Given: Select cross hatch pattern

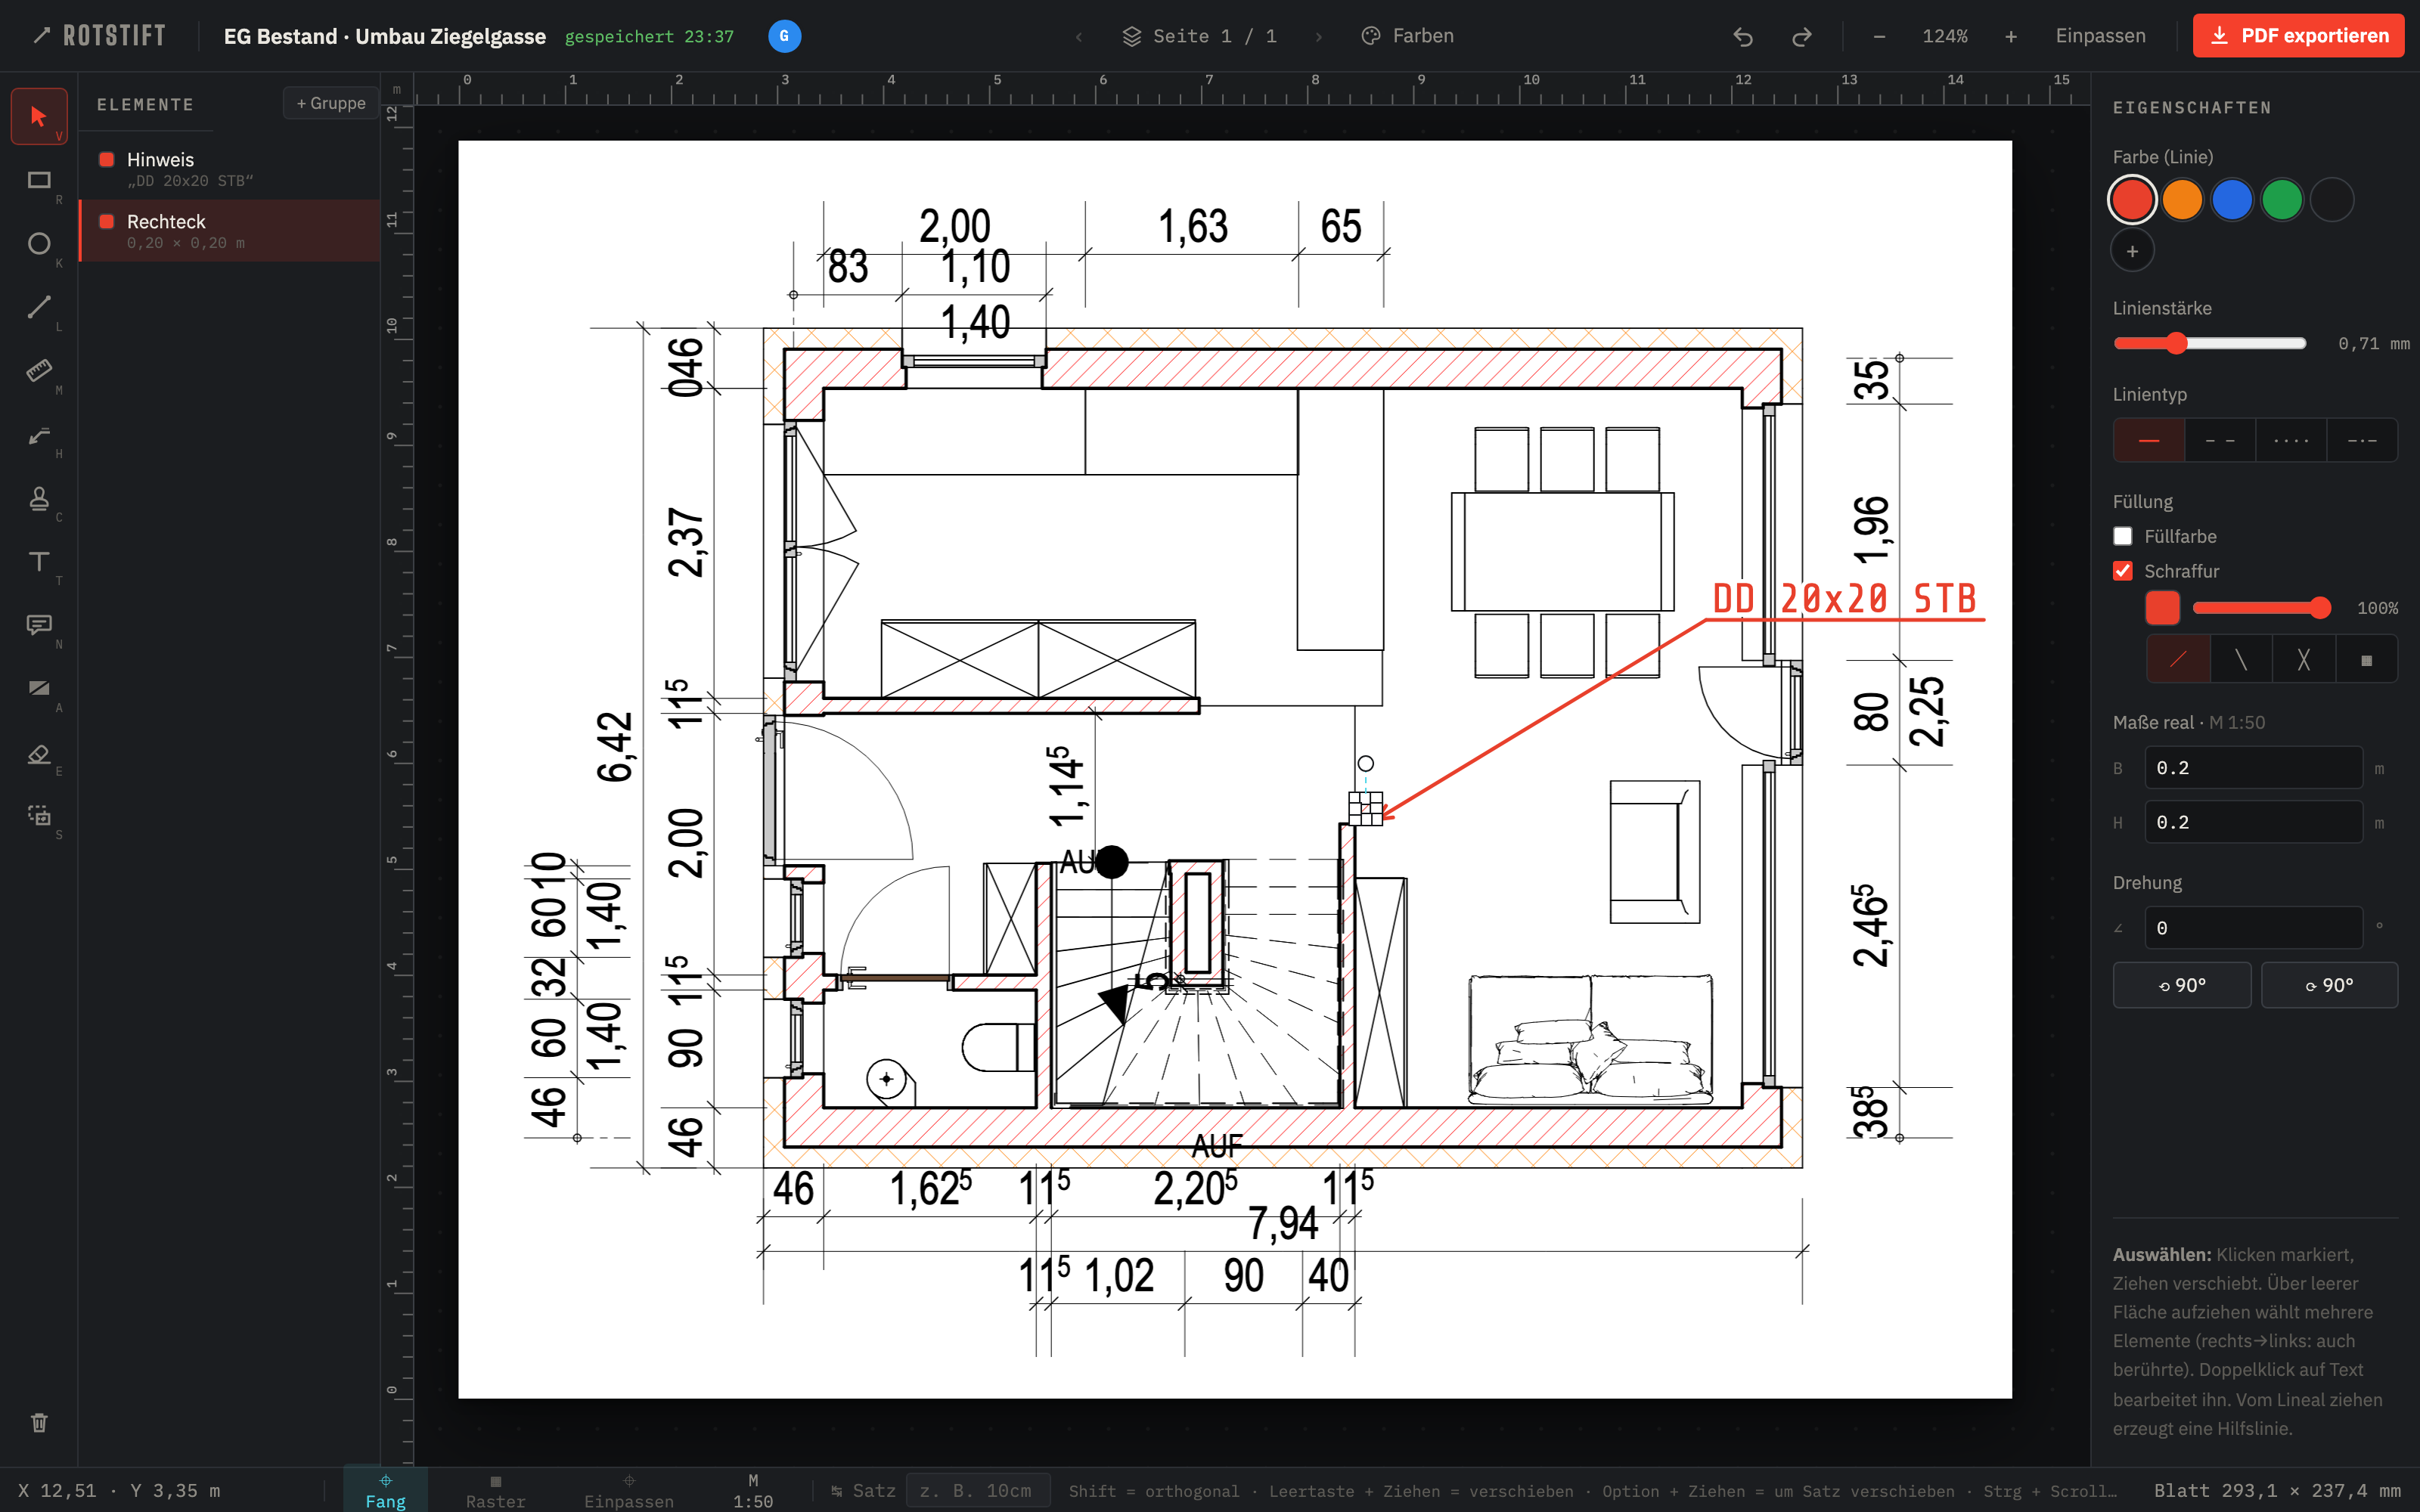Looking at the screenshot, I should 2303,659.
